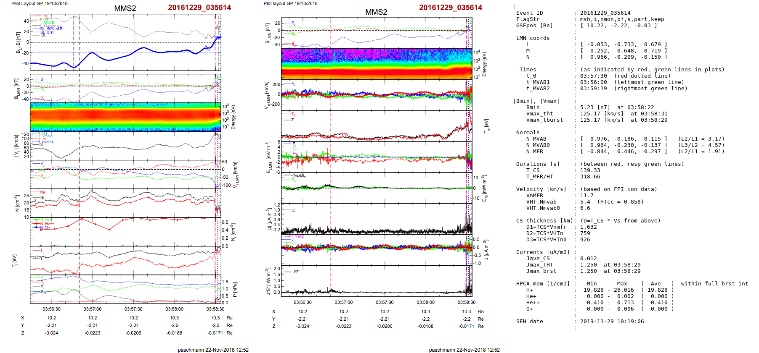This screenshot has width=759, height=353.
Task: Click the red 20161229_035614 title above right plot
Action: tap(451, 8)
